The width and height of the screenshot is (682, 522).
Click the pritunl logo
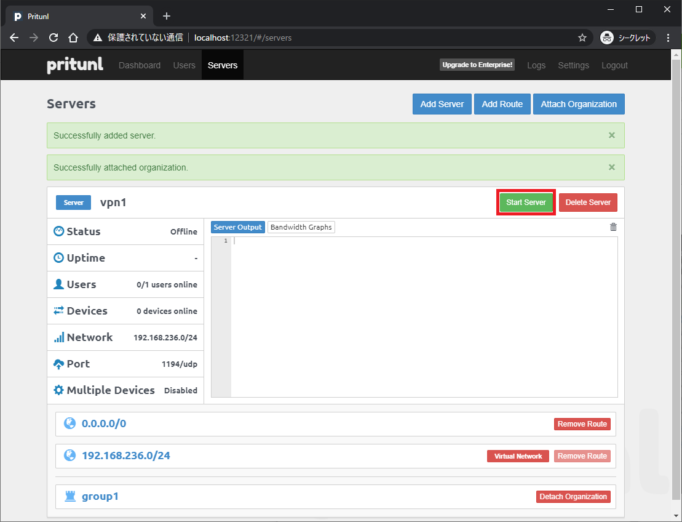75,65
